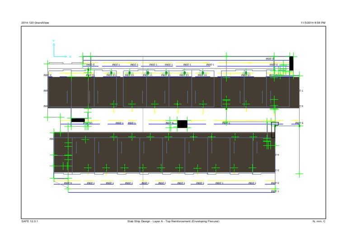This screenshot has width=347, height=245.
Task: Click the cyan X axis label
Action: (x=70, y=56)
